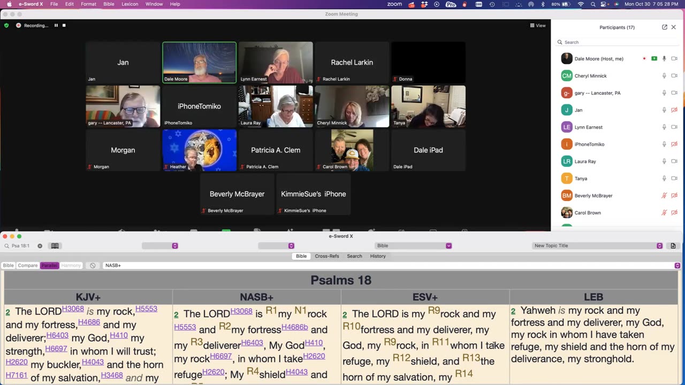Click the circle-slash icon beside Harmony
The image size is (685, 385).
pyautogui.click(x=93, y=265)
